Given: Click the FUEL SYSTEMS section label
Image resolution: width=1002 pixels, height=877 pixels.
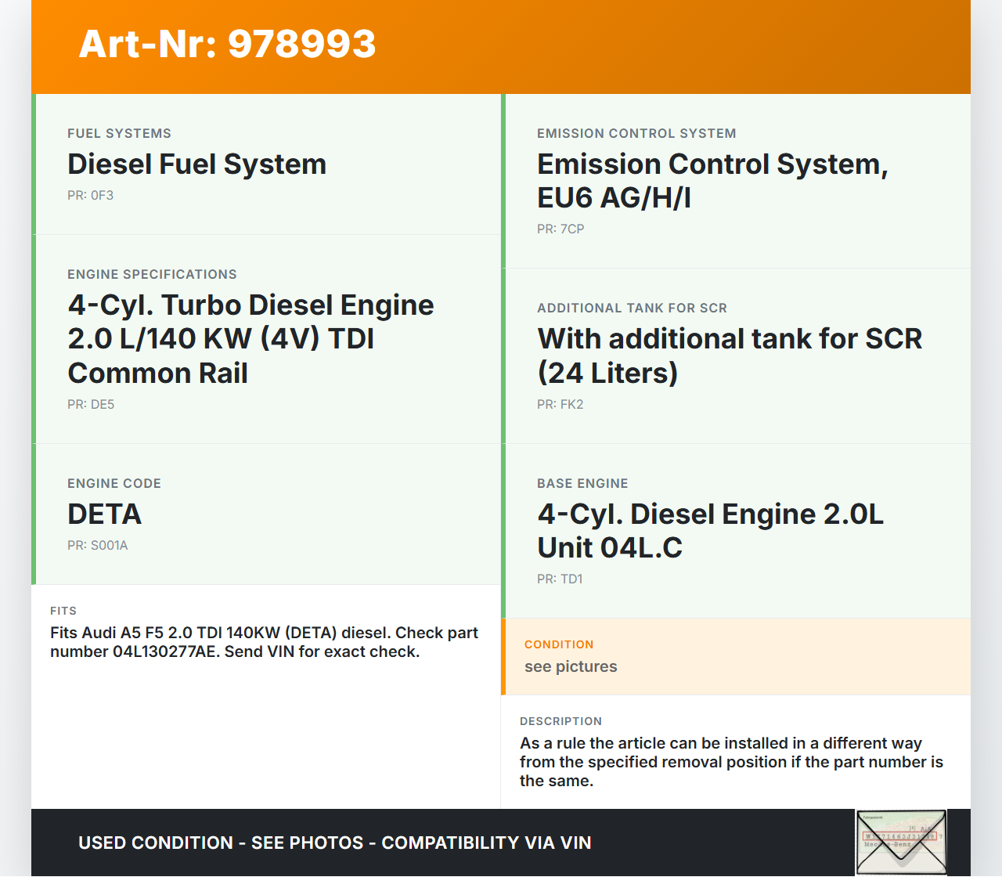Looking at the screenshot, I should pyautogui.click(x=119, y=134).
